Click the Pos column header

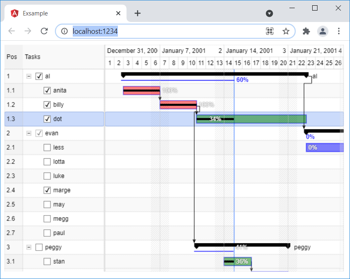12,57
